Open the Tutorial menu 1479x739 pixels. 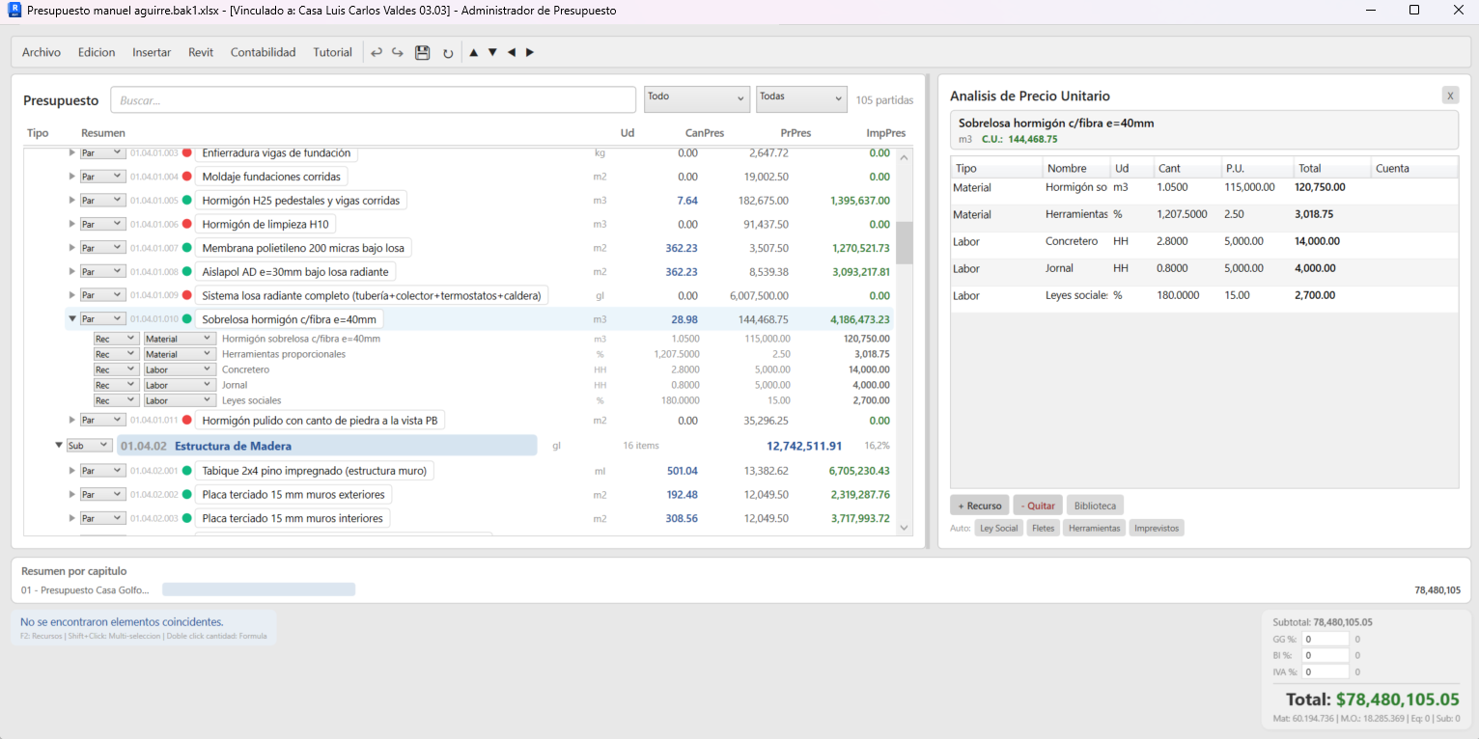pyautogui.click(x=332, y=52)
